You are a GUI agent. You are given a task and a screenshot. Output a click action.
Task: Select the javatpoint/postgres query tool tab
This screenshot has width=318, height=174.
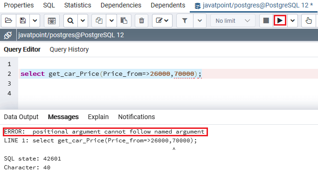[254, 6]
